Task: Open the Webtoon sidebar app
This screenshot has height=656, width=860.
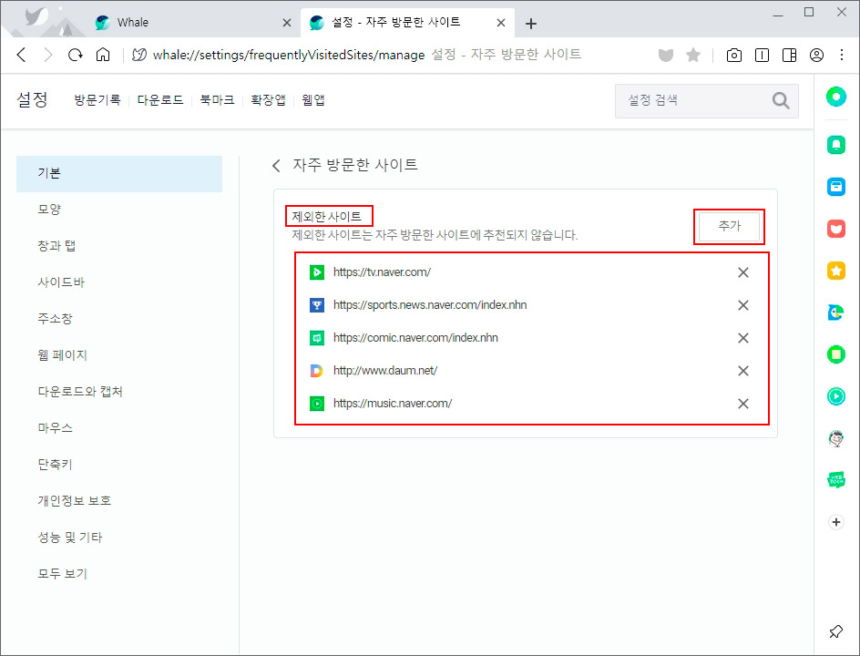Action: tap(836, 480)
